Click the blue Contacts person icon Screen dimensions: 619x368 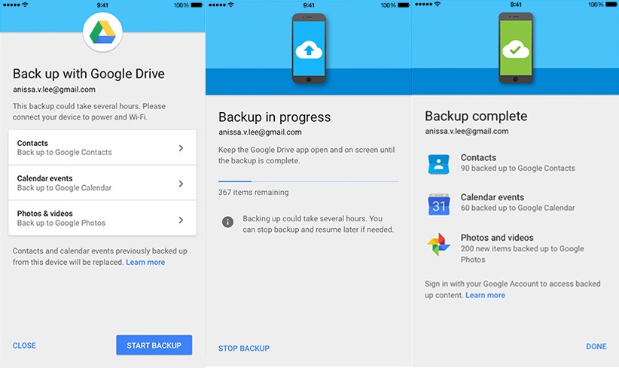(x=439, y=163)
